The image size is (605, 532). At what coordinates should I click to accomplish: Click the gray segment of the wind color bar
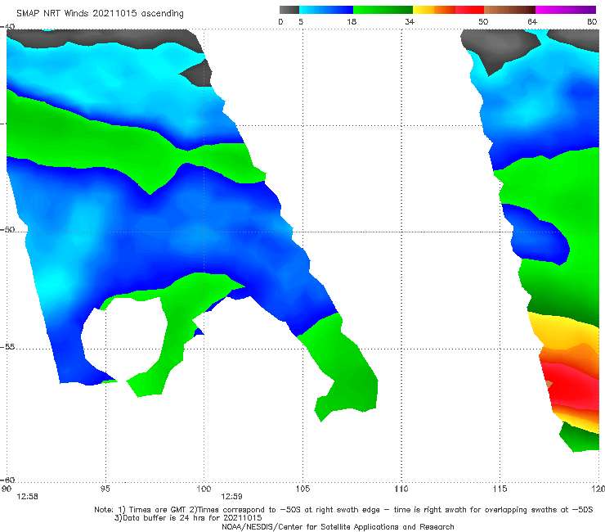click(x=289, y=10)
